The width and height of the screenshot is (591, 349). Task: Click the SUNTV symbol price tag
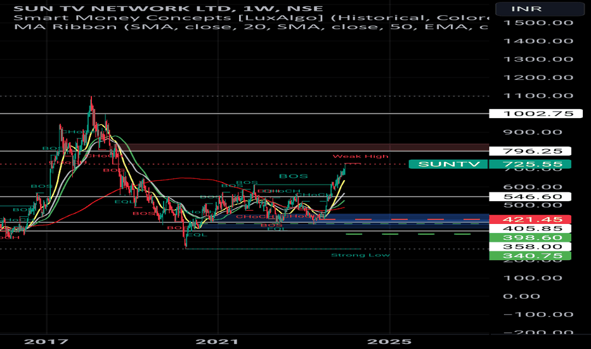(x=448, y=164)
